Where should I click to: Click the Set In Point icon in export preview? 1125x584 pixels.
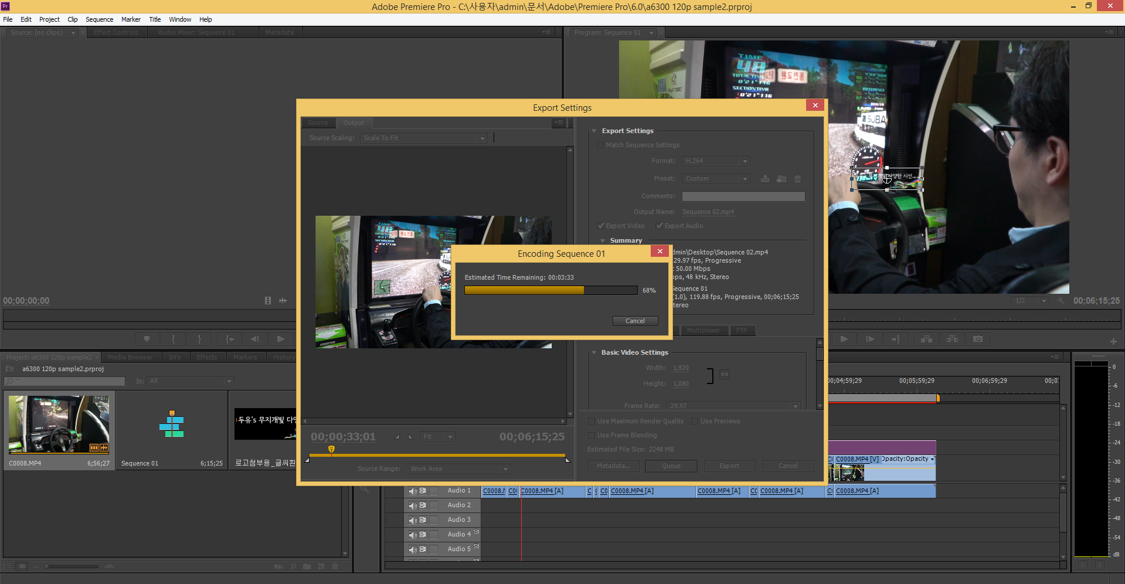397,437
